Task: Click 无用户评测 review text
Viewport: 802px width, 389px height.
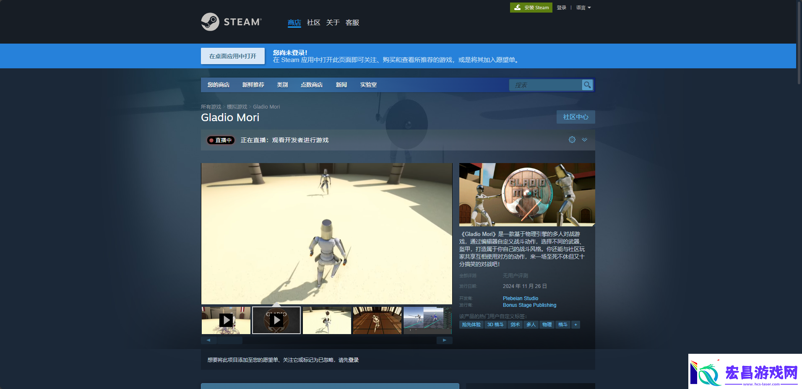Action: click(x=516, y=276)
